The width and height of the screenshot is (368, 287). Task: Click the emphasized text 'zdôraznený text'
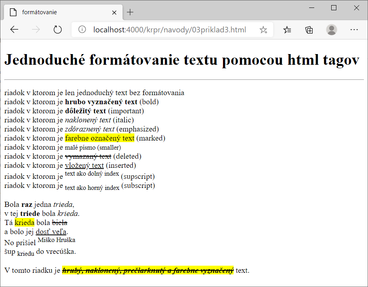[x=90, y=129]
